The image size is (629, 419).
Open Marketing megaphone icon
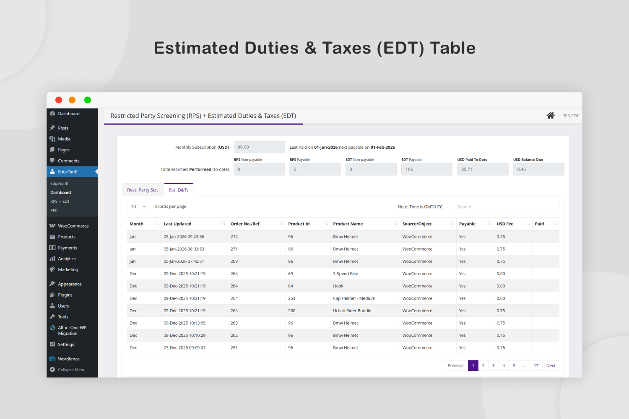[52, 269]
